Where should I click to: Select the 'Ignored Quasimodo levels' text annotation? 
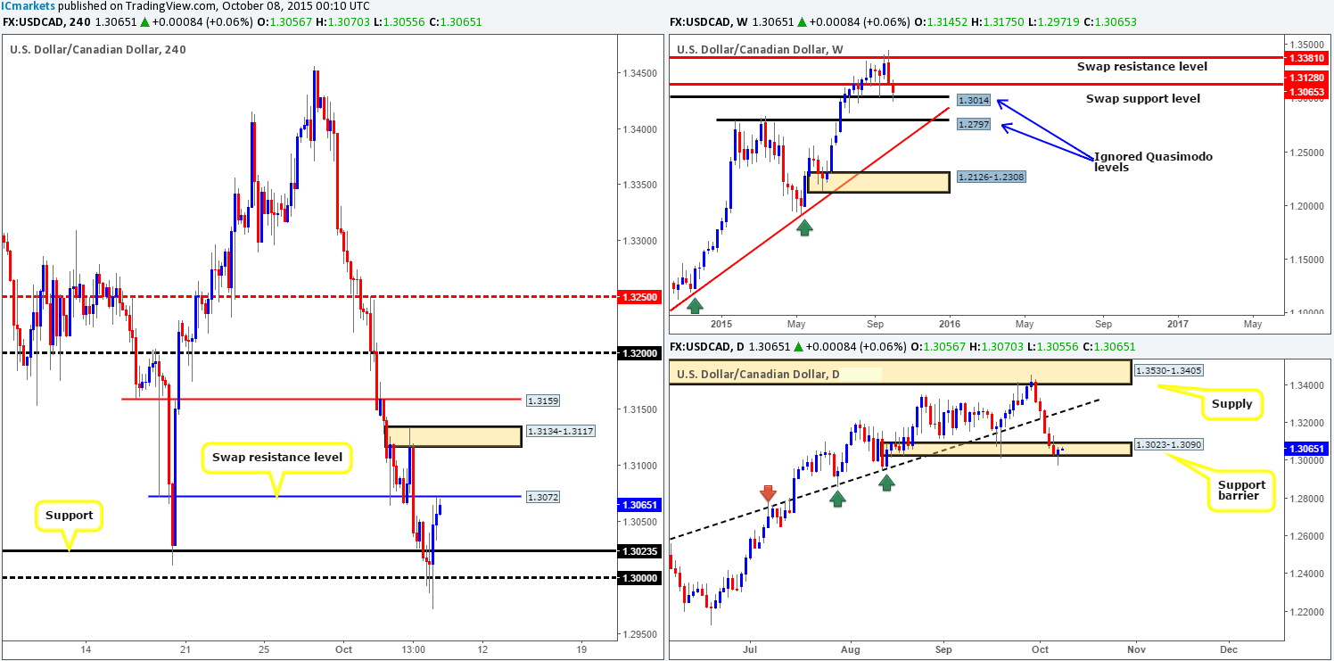coord(1153,161)
